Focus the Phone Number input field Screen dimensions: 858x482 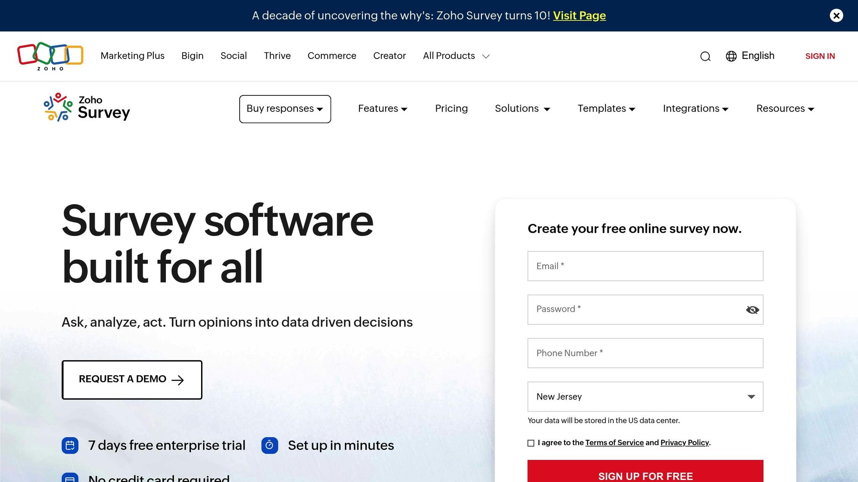tap(645, 353)
